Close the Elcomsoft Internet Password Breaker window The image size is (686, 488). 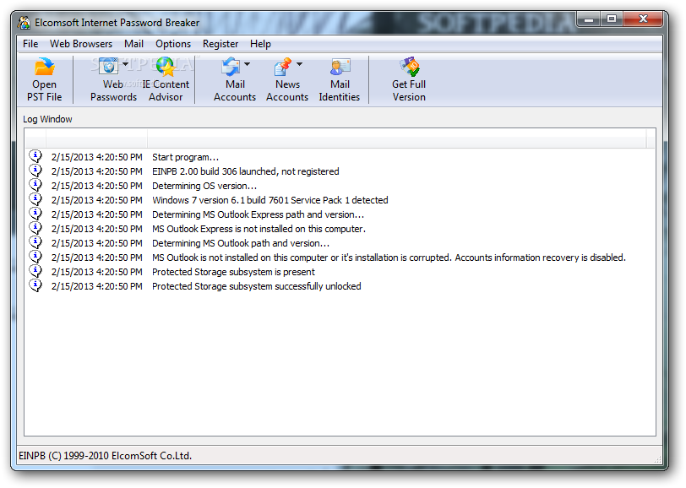tap(643, 19)
